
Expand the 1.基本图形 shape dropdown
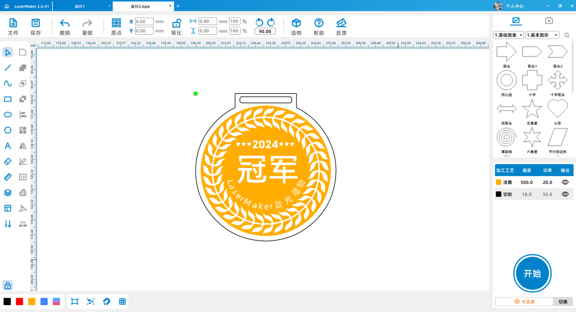pos(542,35)
